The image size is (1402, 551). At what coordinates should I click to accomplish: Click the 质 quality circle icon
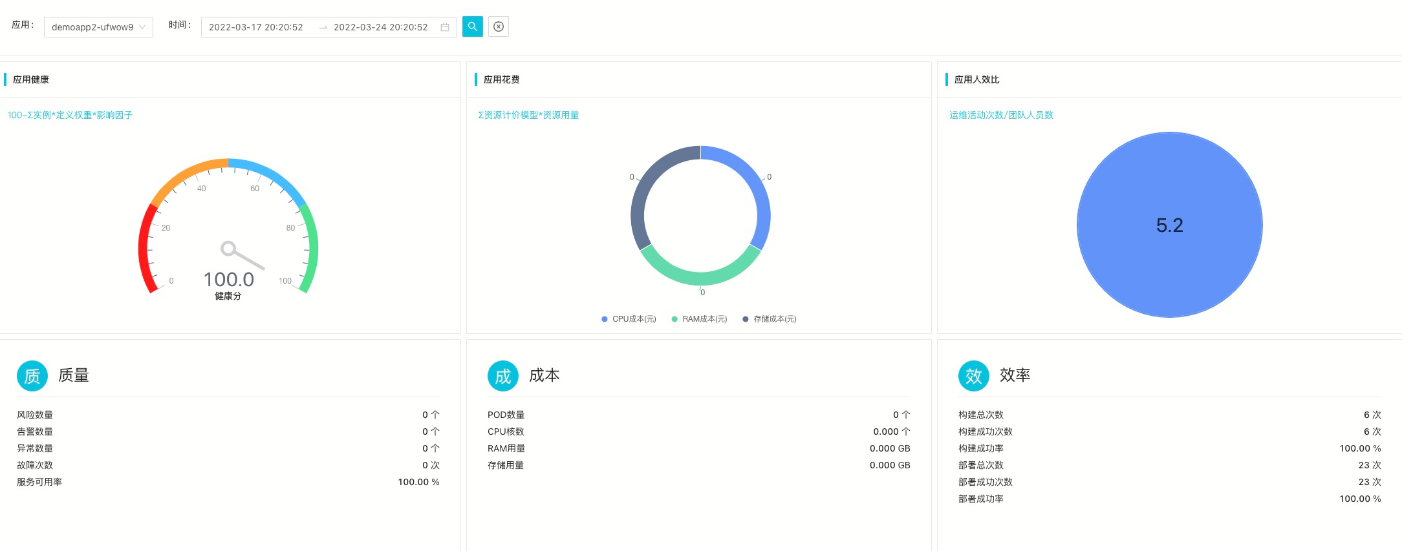click(32, 376)
